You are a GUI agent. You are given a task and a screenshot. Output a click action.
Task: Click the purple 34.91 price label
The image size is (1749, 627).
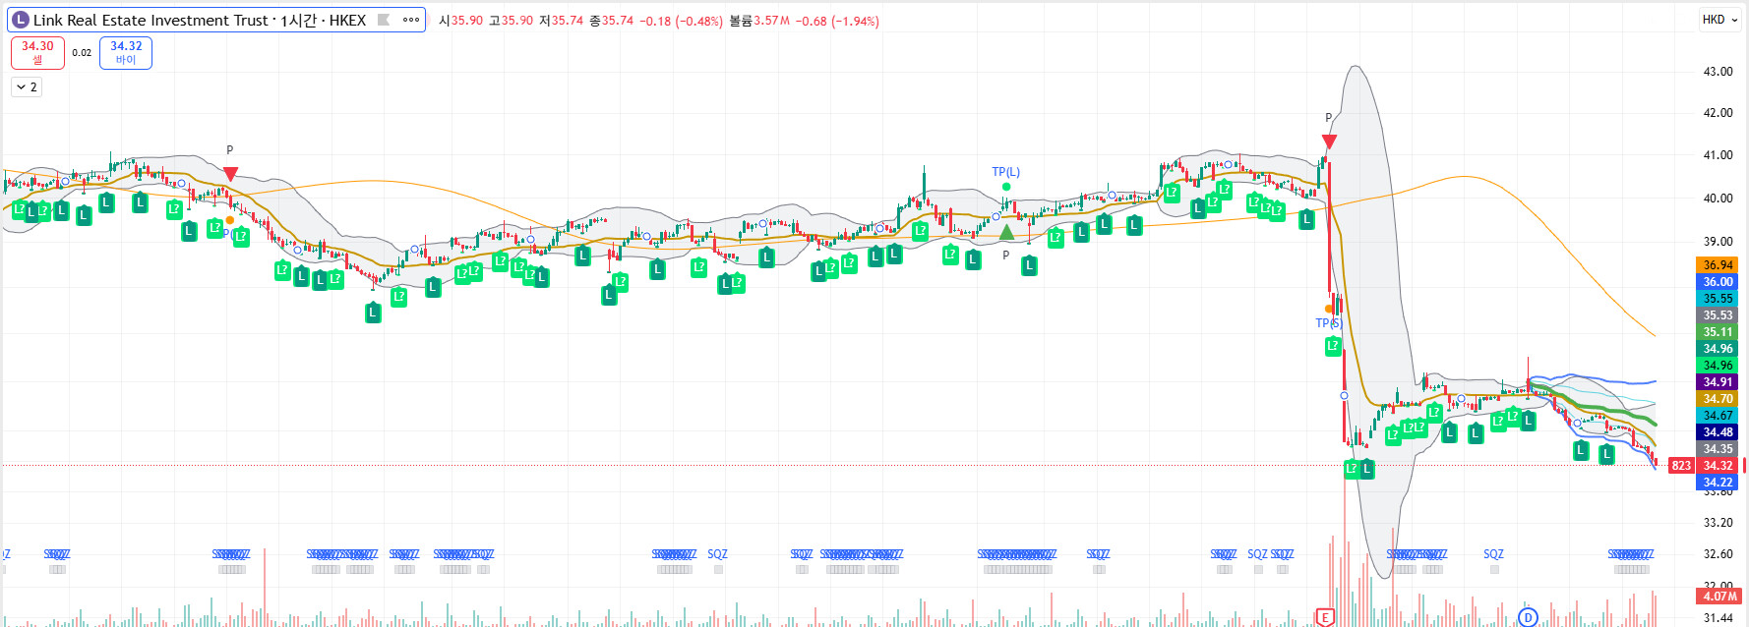coord(1718,382)
